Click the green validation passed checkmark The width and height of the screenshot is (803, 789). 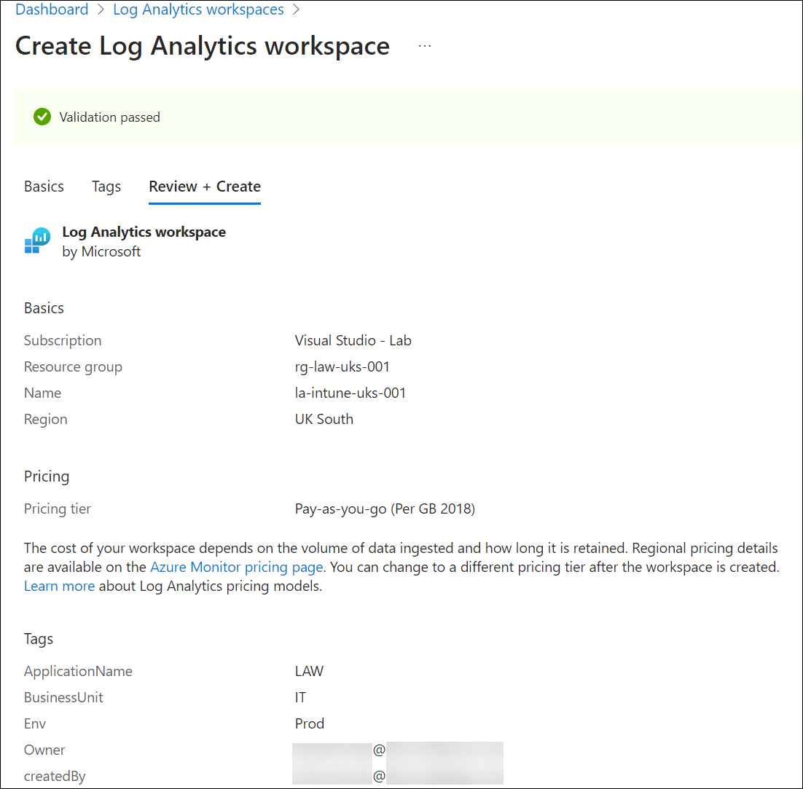coord(42,117)
